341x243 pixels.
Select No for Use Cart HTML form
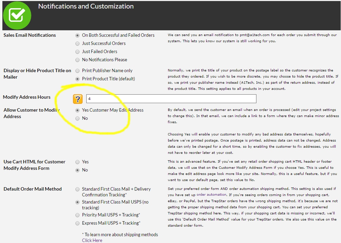[77, 170]
